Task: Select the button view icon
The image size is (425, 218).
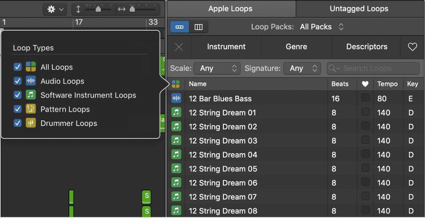Action: pos(180,27)
